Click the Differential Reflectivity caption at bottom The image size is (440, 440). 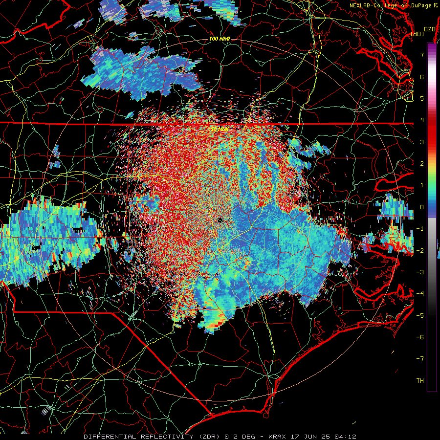[220, 437]
